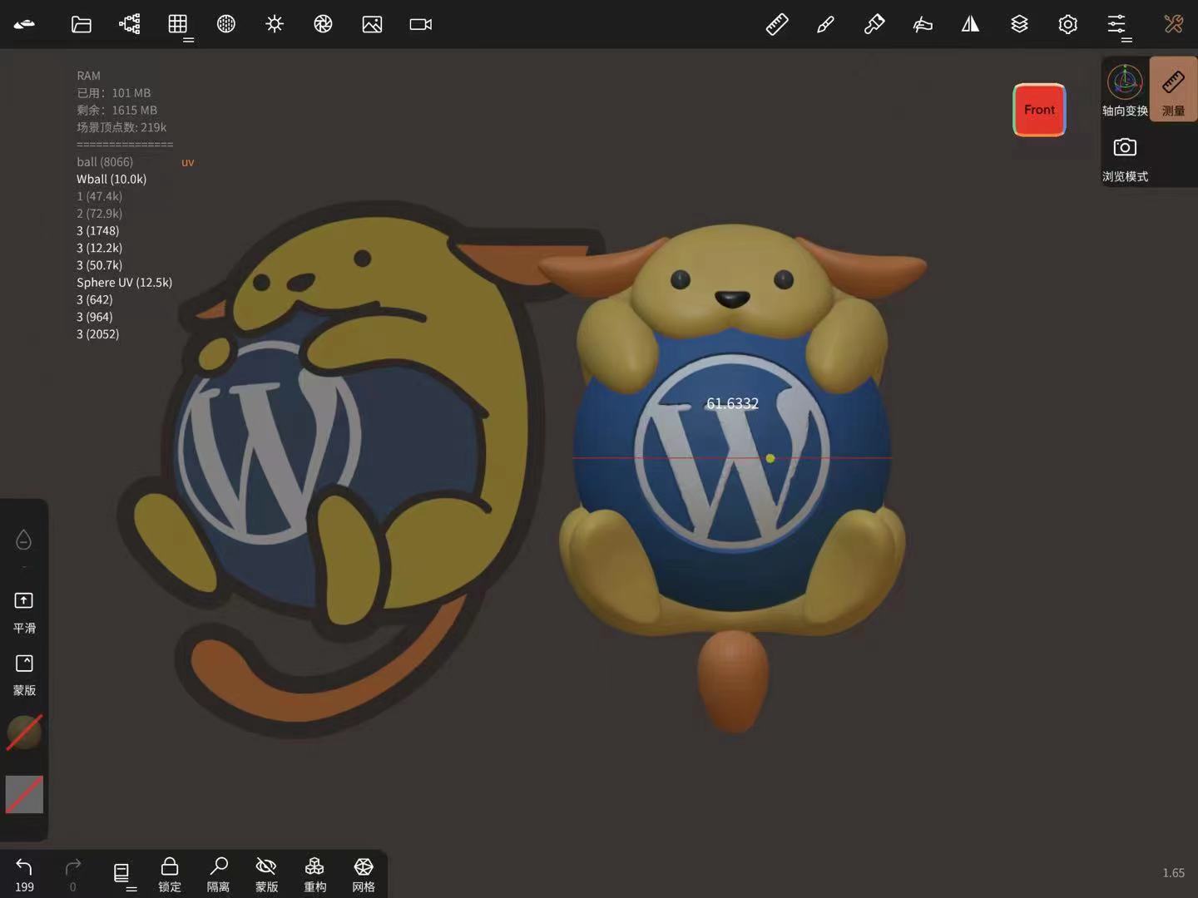Open the Symmetry triangle icon
1198x898 pixels.
click(x=970, y=24)
